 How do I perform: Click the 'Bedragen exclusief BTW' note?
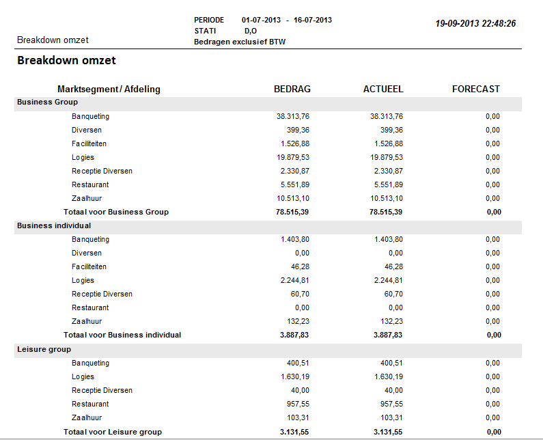click(x=240, y=42)
